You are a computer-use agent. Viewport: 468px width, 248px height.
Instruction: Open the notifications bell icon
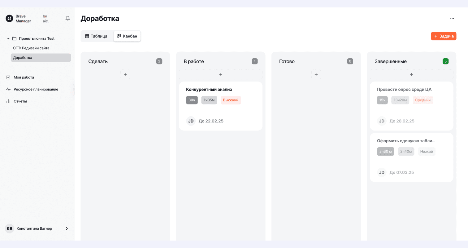pyautogui.click(x=67, y=18)
